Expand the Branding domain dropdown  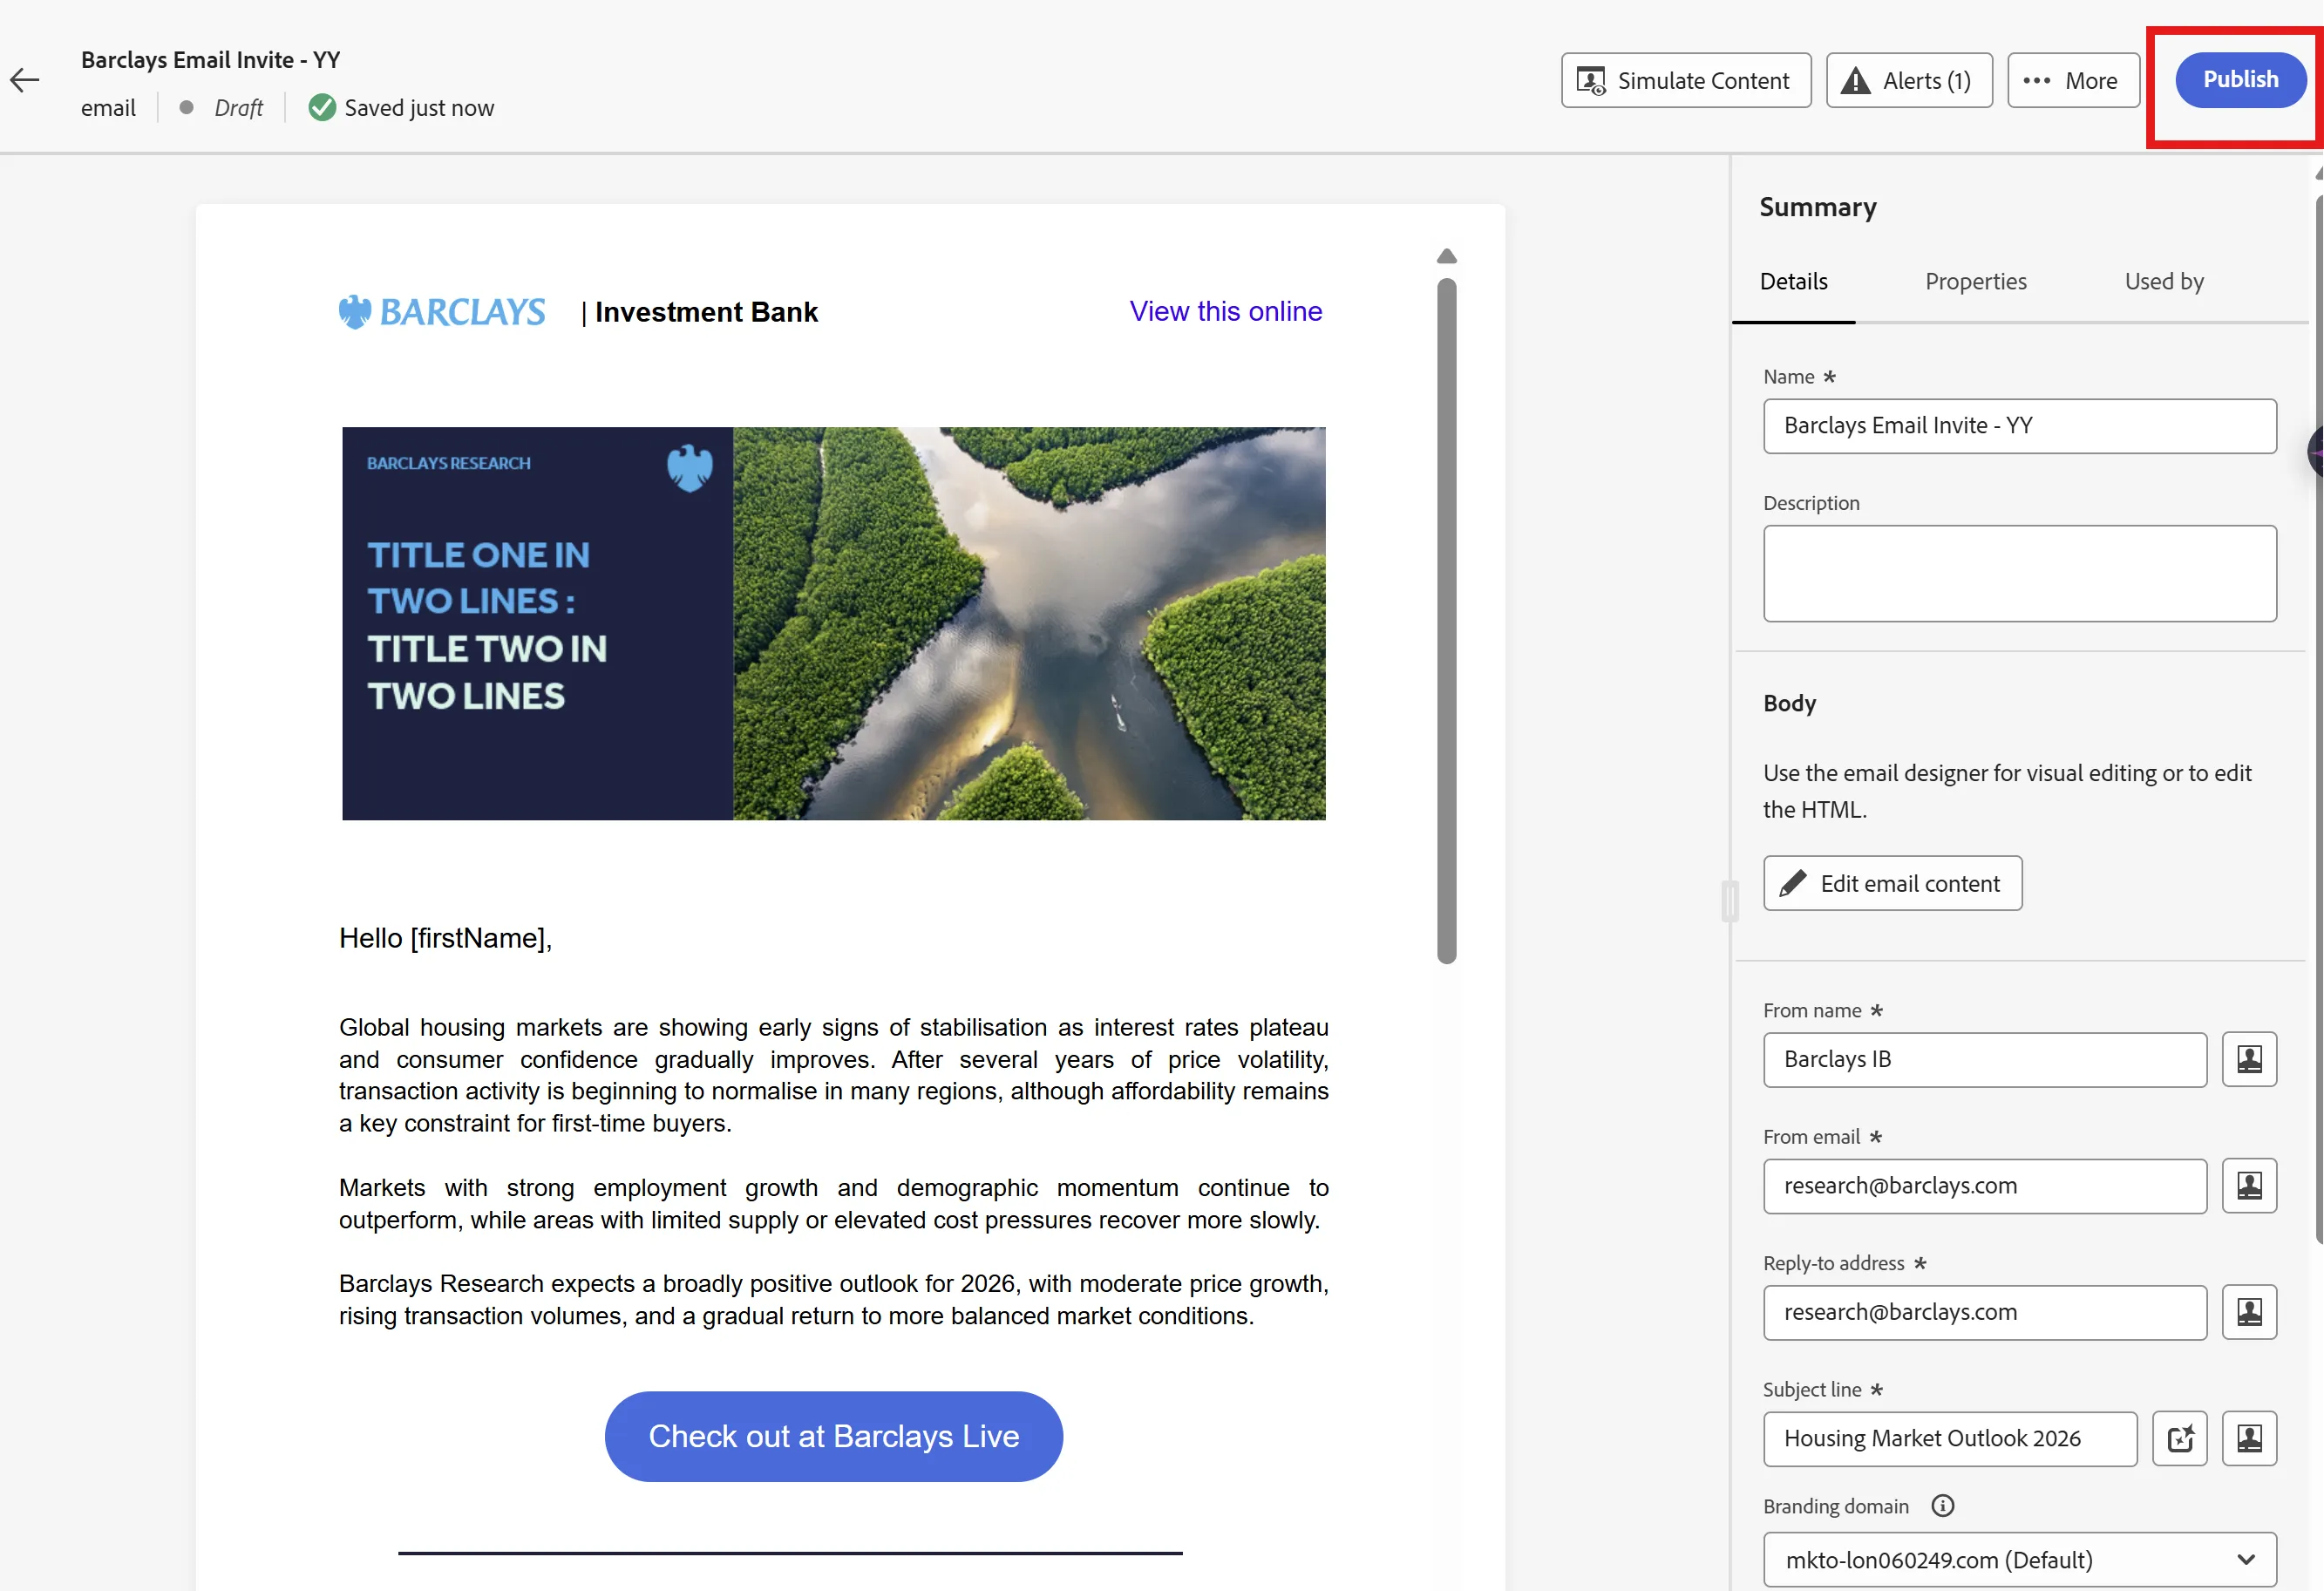2019,1560
